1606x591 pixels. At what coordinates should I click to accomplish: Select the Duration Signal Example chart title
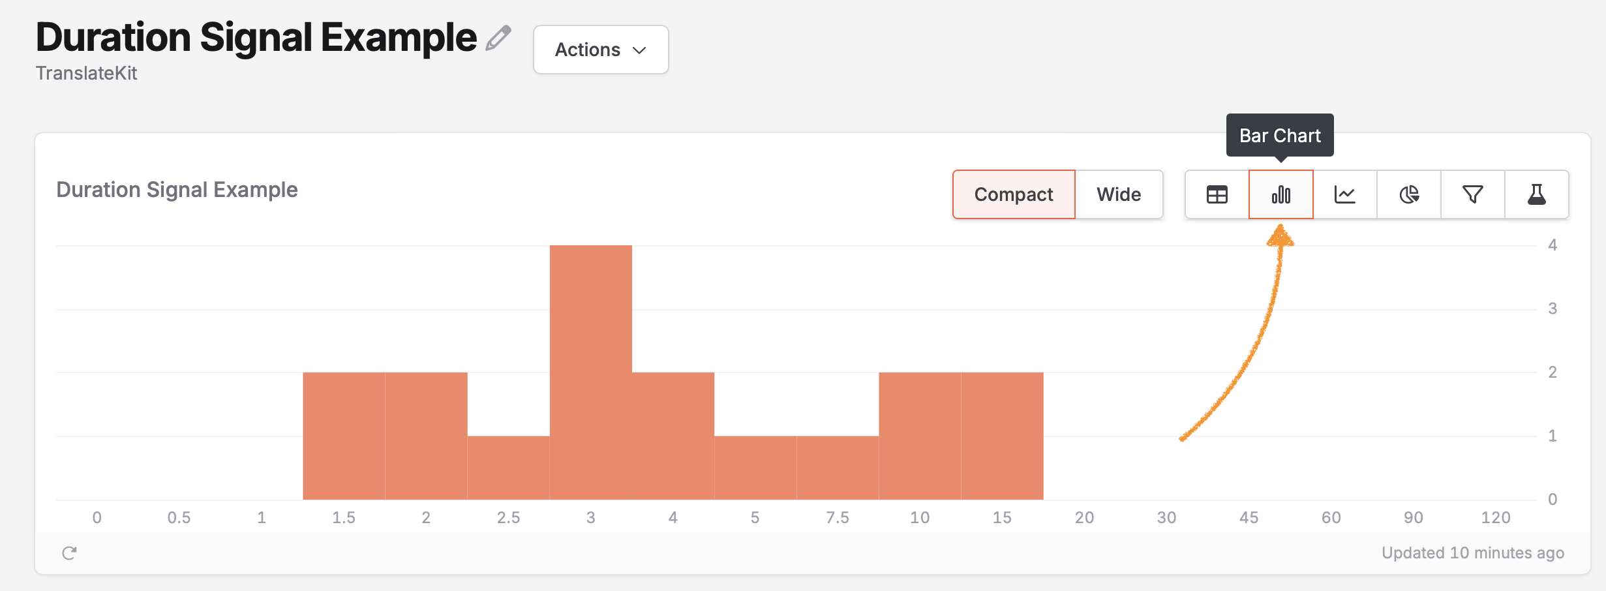pos(177,189)
